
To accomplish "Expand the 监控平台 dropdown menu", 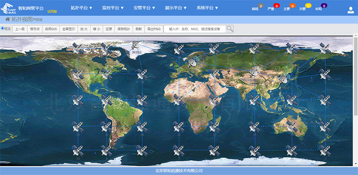I will point(113,8).
